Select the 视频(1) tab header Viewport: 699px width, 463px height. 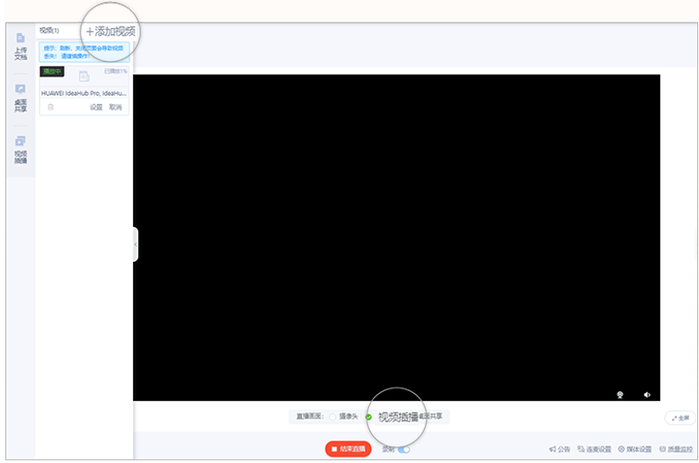[49, 31]
